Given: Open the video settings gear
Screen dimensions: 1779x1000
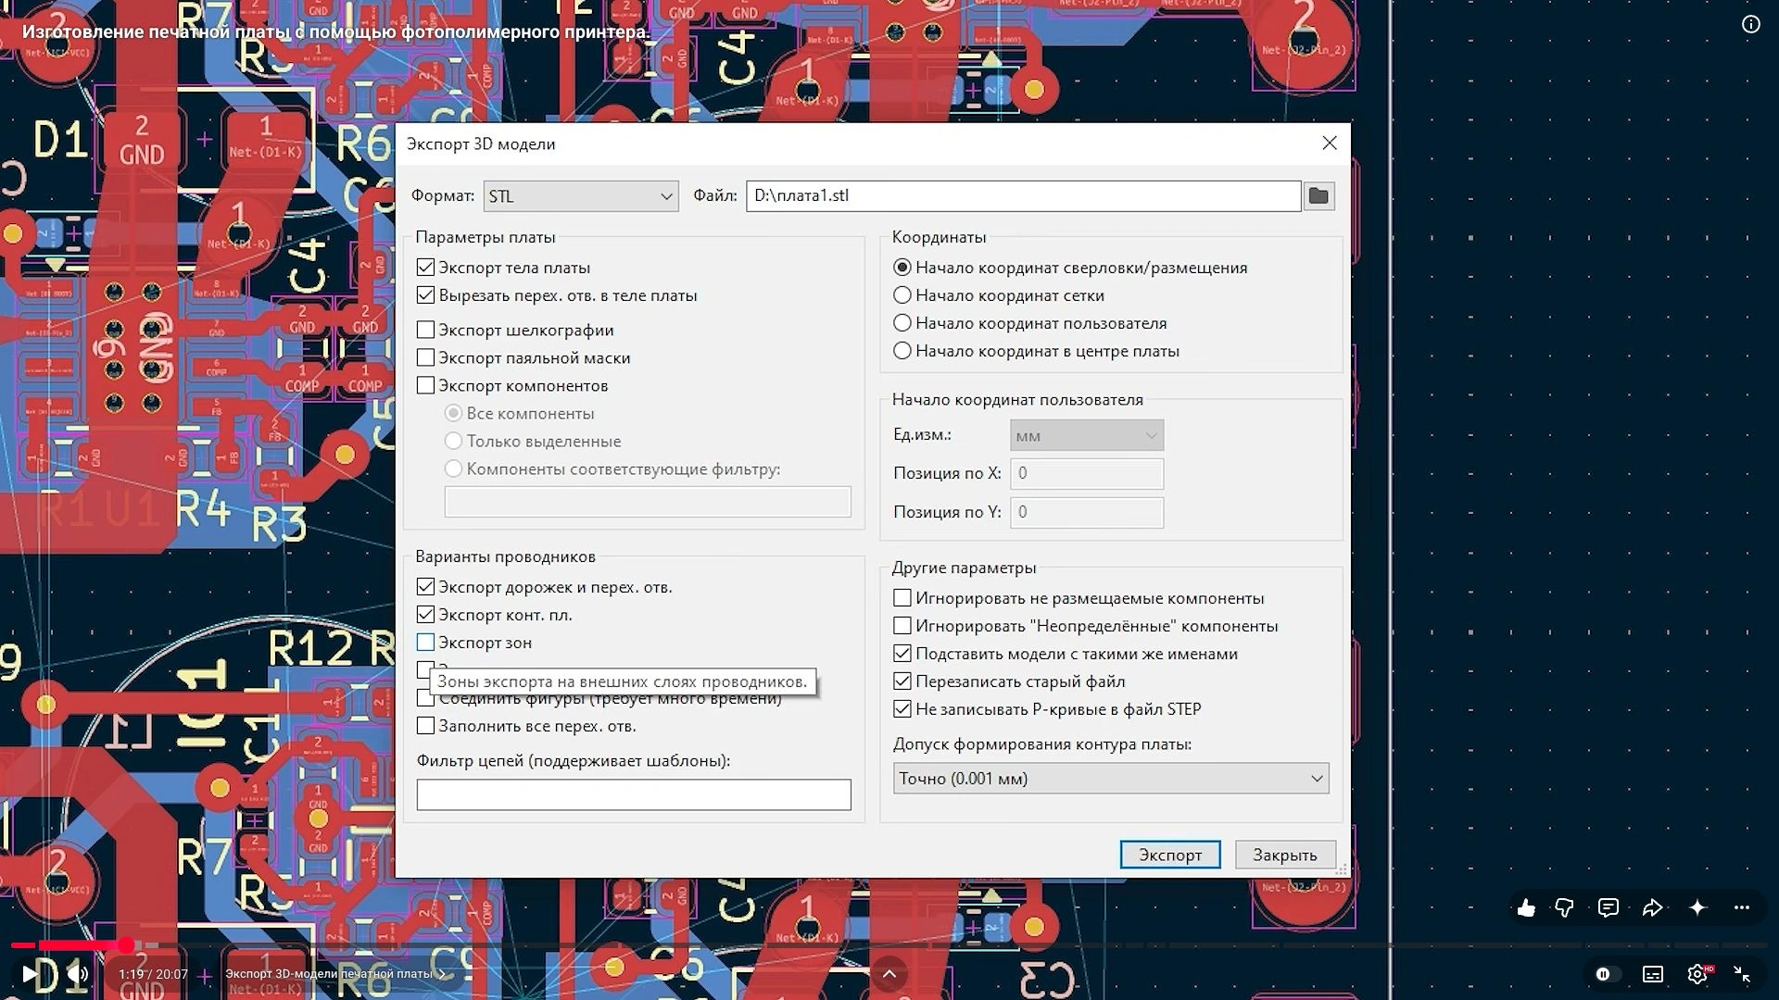Looking at the screenshot, I should pos(1697,974).
